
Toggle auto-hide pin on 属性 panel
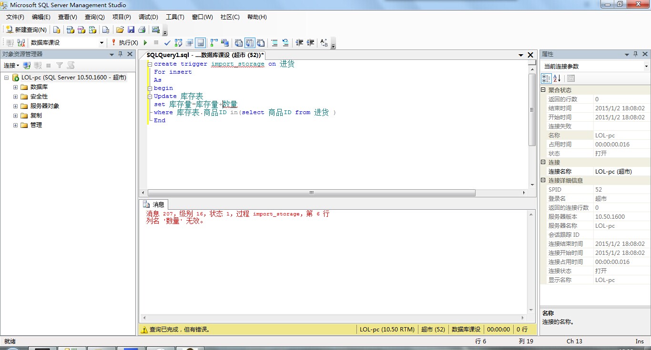point(636,54)
